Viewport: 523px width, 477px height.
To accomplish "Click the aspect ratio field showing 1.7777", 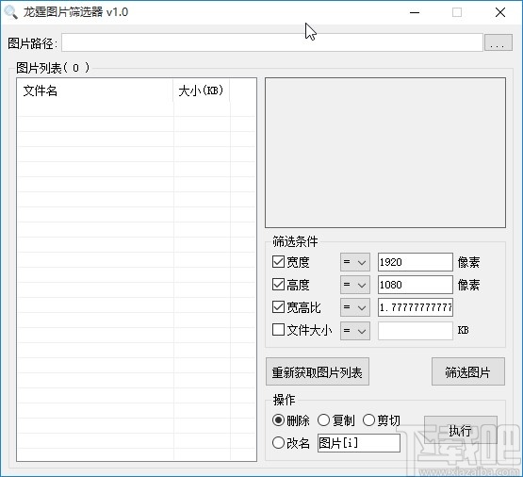I will [x=416, y=307].
